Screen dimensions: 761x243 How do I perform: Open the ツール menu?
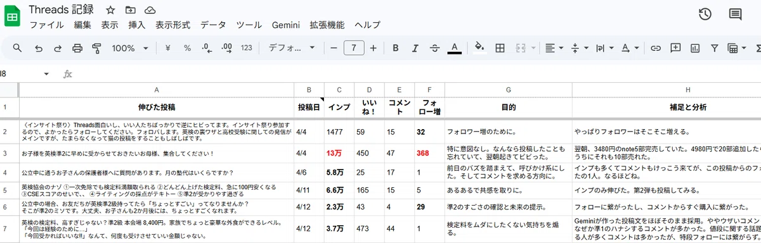click(249, 25)
